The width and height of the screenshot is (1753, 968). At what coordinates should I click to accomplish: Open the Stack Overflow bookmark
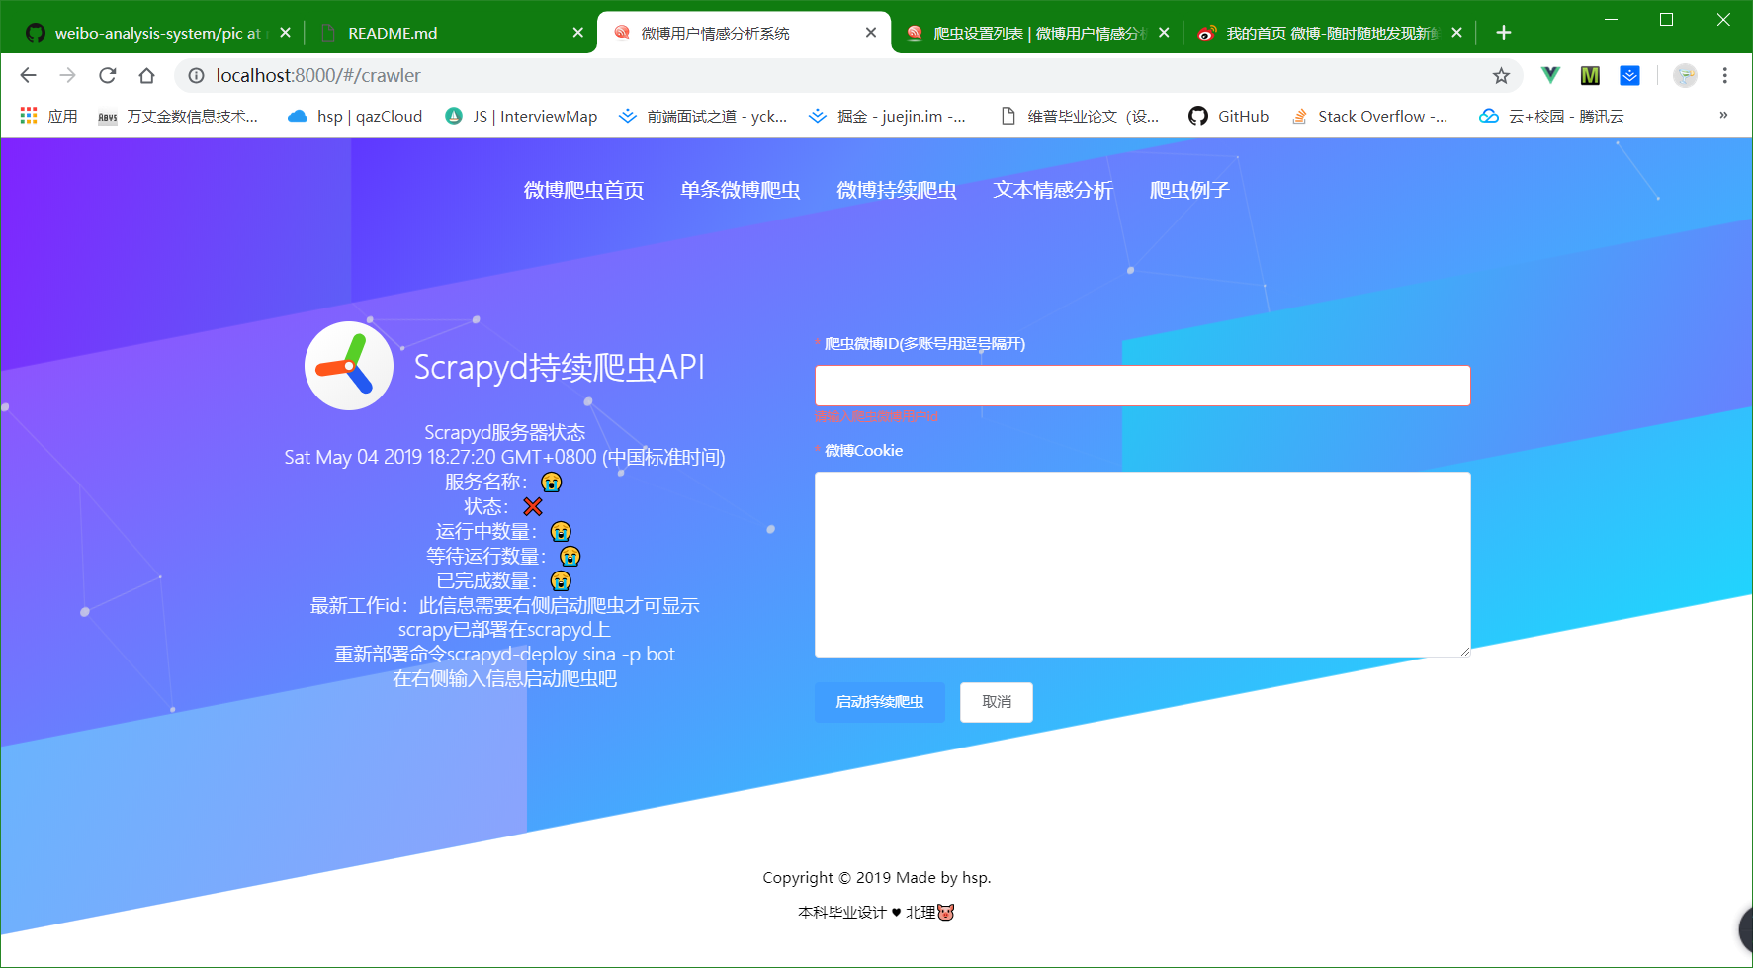[x=1370, y=116]
